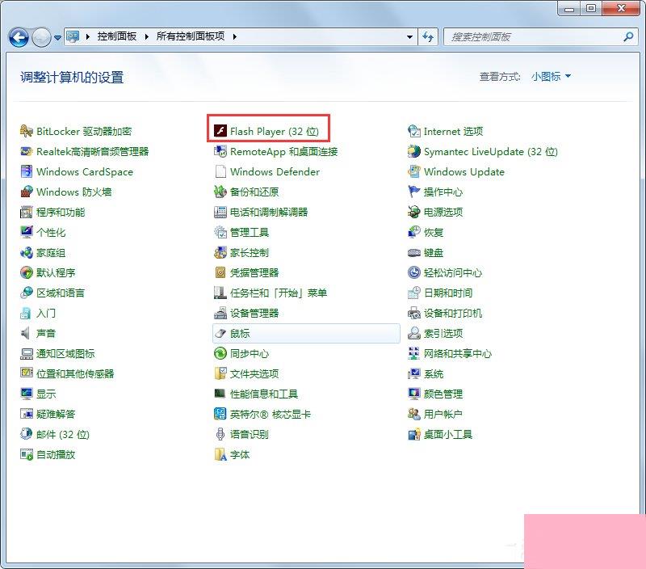Viewport: 646px width, 569px height.
Task: Click the 显示 monitor icon
Action: point(27,394)
